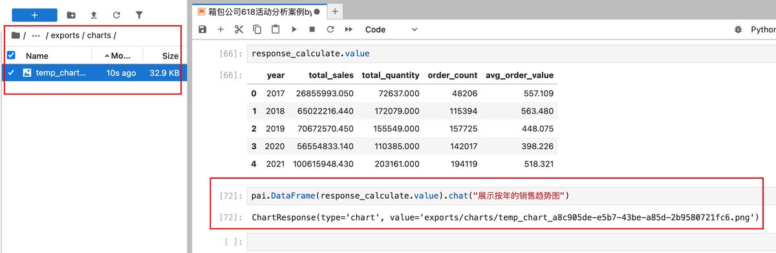This screenshot has height=253, width=776.
Task: Switch to the 箱包公司618活动分析案例 notebook tab
Action: pyautogui.click(x=255, y=12)
